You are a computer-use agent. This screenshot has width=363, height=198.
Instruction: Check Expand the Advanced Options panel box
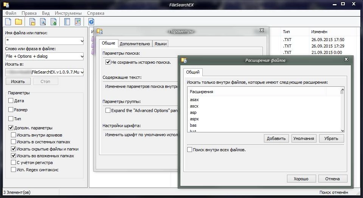[x=108, y=110]
